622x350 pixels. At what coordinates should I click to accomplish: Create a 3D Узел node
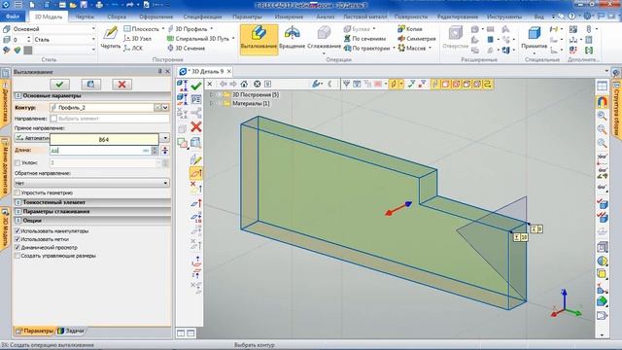pos(137,39)
